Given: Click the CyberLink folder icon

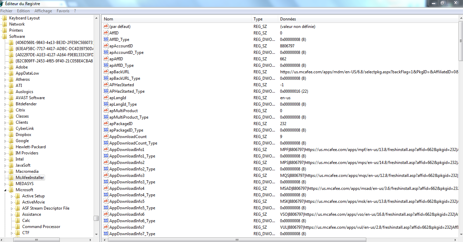Looking at the screenshot, I should pos(11,128).
